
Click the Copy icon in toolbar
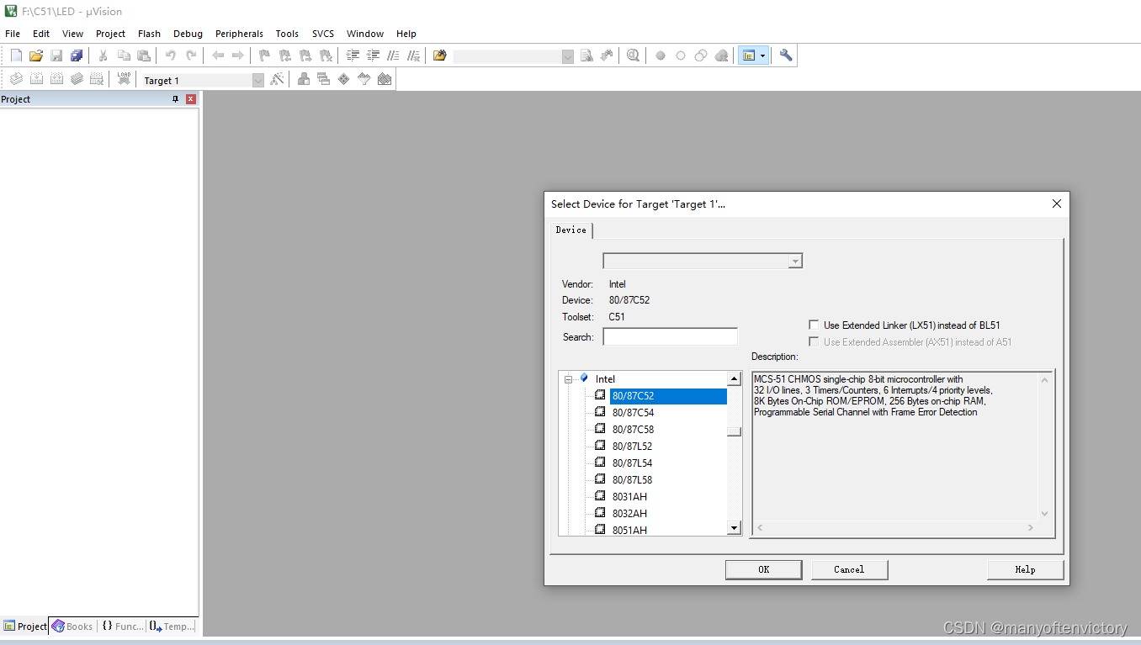click(x=124, y=56)
